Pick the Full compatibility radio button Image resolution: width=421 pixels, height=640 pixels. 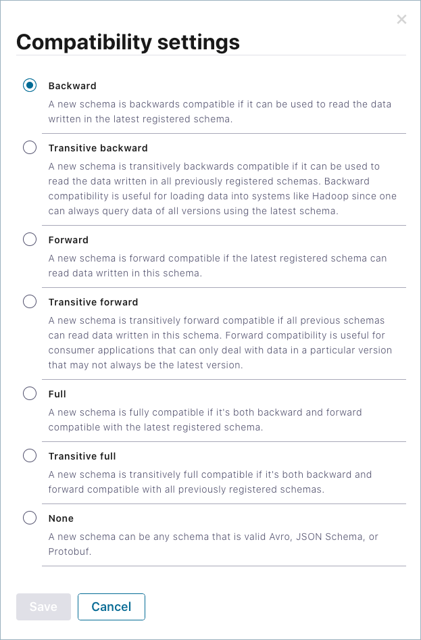click(30, 394)
